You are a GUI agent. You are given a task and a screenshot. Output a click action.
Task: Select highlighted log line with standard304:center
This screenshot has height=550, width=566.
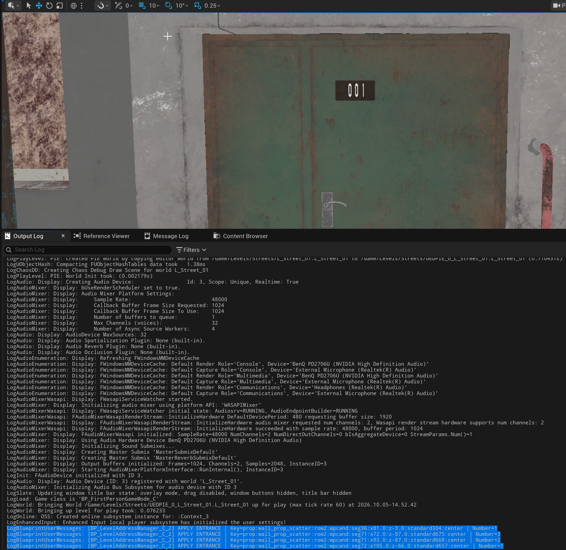(252, 528)
